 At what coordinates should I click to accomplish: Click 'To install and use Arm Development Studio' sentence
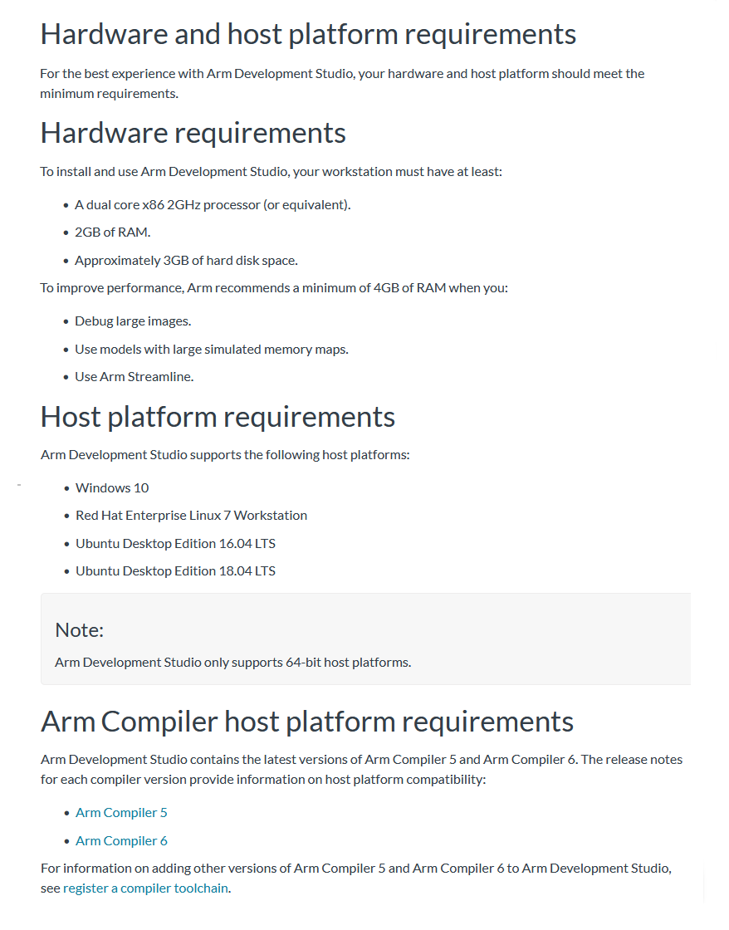271,171
